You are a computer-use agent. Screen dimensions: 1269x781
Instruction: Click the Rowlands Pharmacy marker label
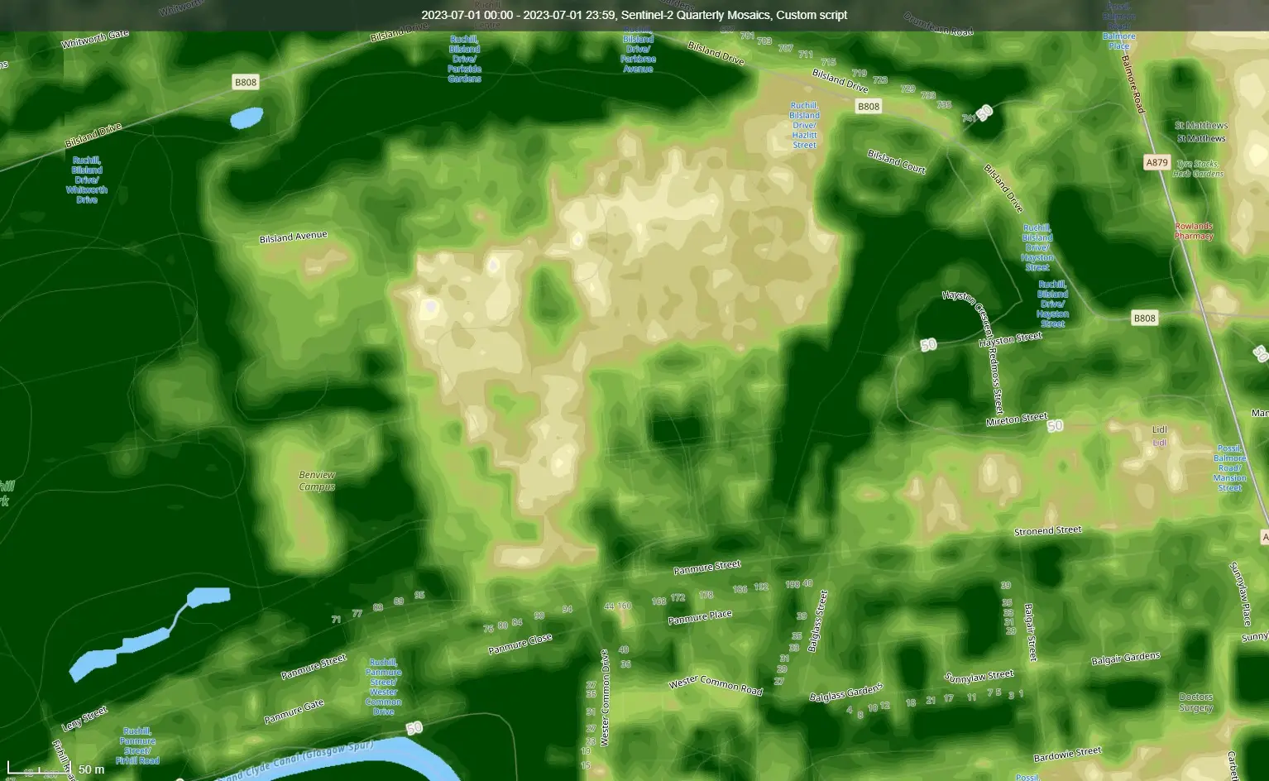click(x=1192, y=230)
